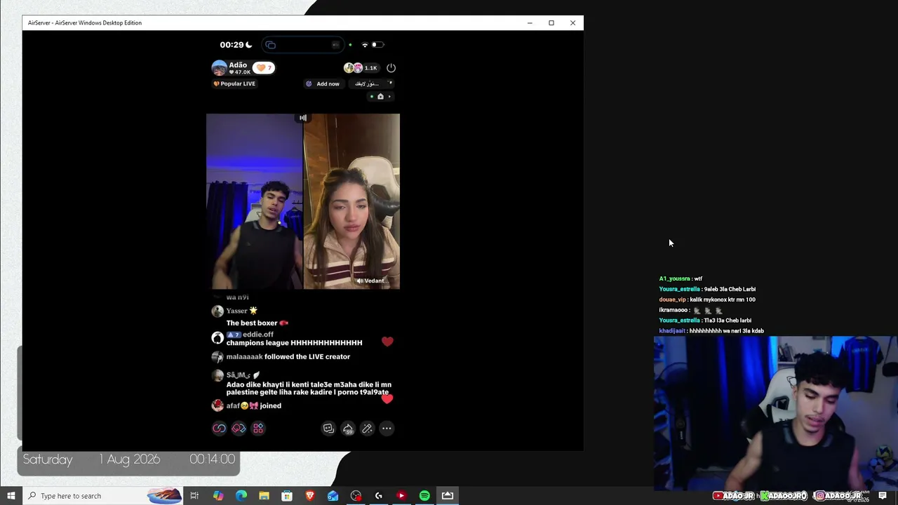The height and width of the screenshot is (505, 898).
Task: Tap the share arrow icon
Action: [348, 429]
